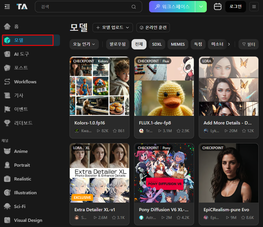Click the 리더보드 trophy icon
The height and width of the screenshot is (227, 263).
[7, 123]
